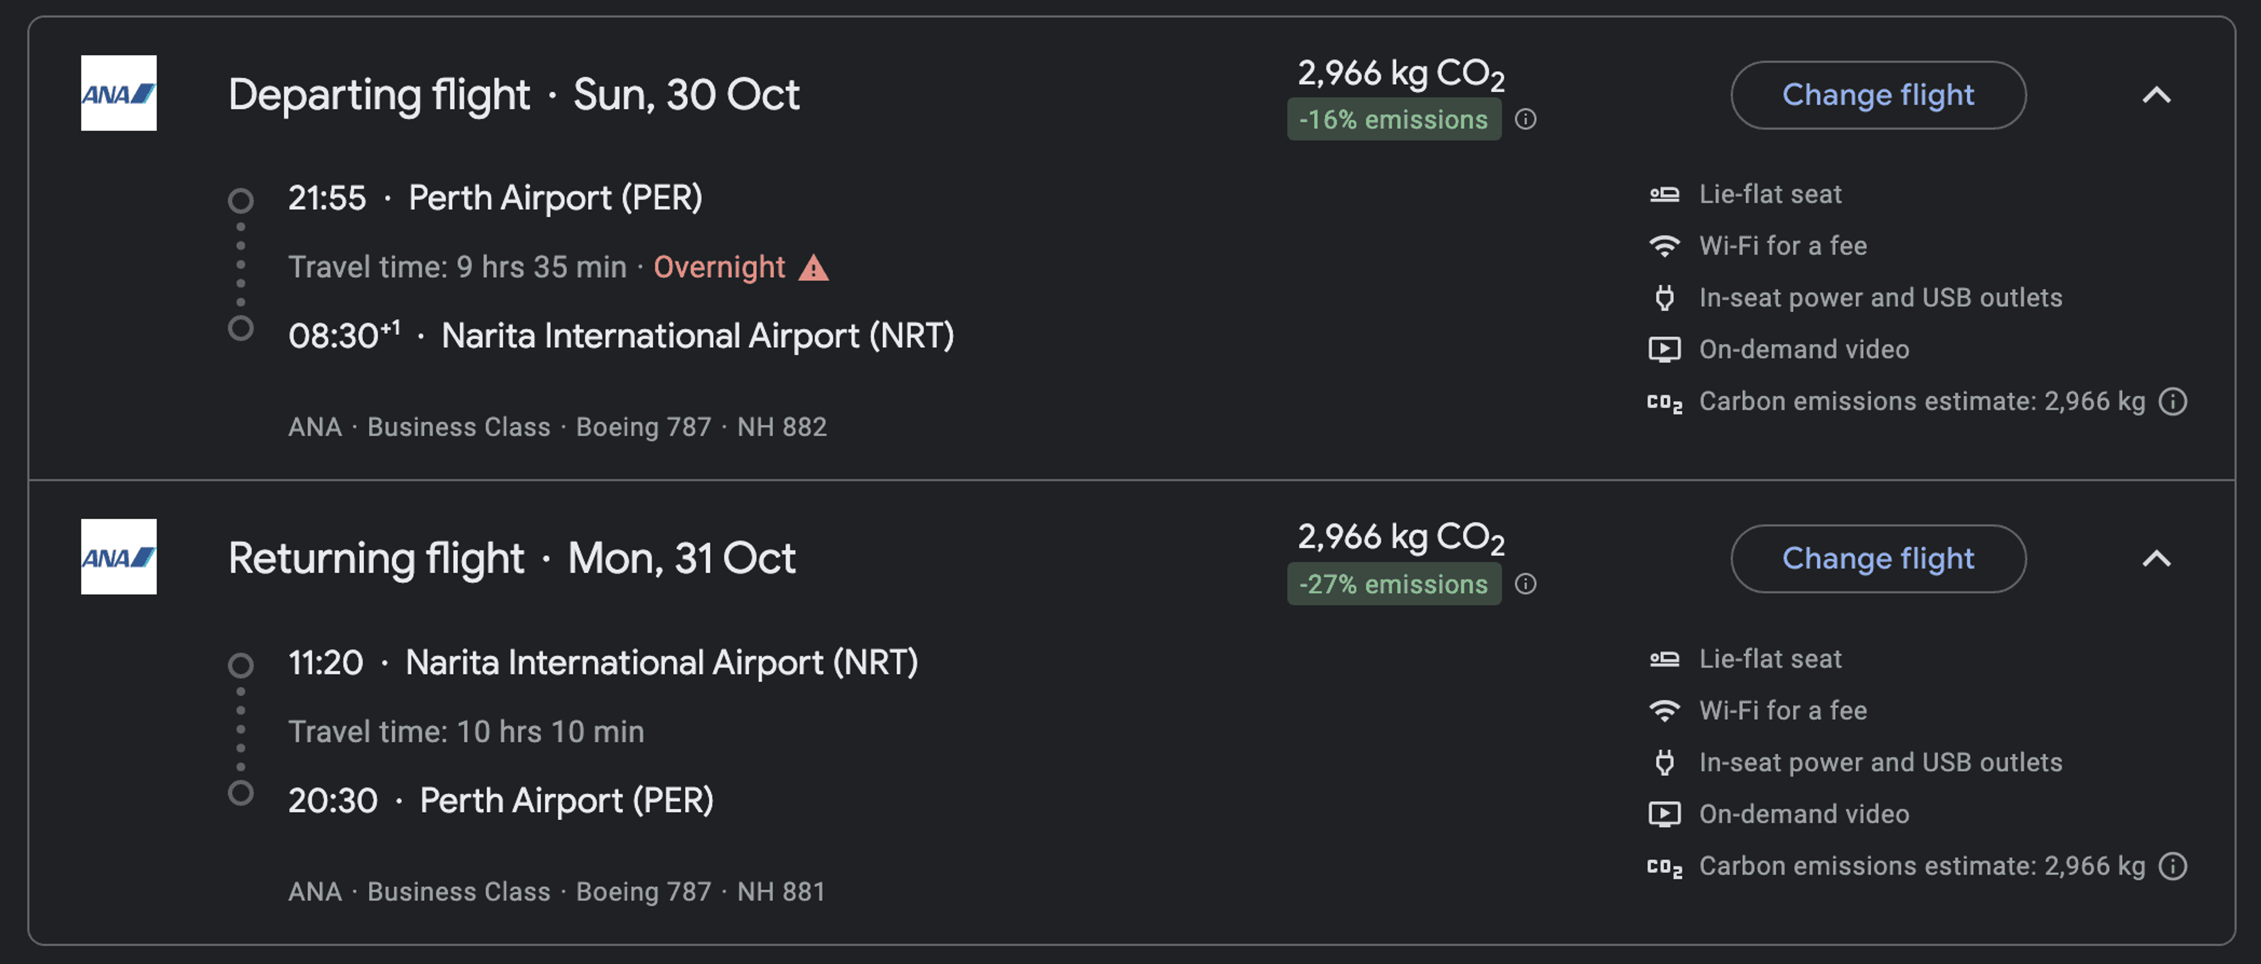Click returning flight in-seat power plug icon
The image size is (2261, 964).
coord(1664,762)
